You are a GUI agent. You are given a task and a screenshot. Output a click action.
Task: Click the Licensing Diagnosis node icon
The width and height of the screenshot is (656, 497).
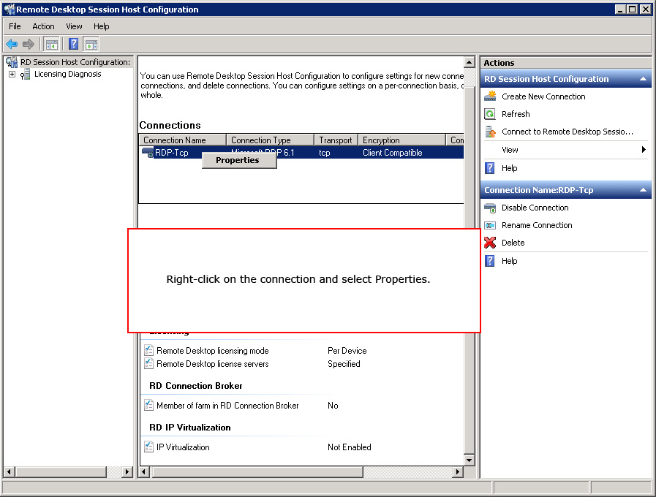(x=25, y=75)
